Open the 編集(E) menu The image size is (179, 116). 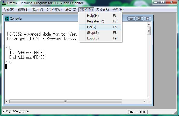click(23, 10)
